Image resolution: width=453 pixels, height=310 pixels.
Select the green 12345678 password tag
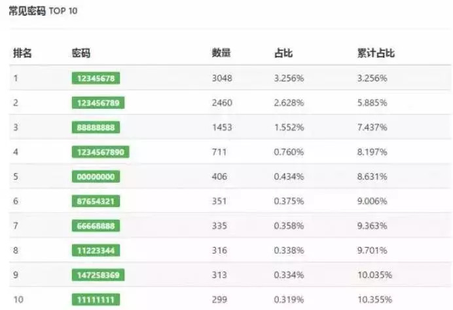click(96, 78)
